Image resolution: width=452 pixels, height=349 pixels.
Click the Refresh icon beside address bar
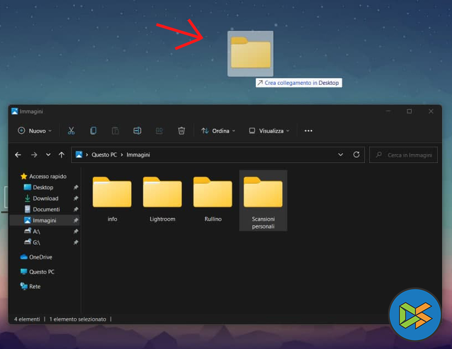(x=356, y=155)
